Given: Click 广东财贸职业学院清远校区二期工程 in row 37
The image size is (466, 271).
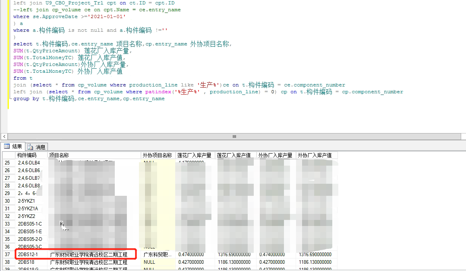Looking at the screenshot, I should click(x=89, y=255).
